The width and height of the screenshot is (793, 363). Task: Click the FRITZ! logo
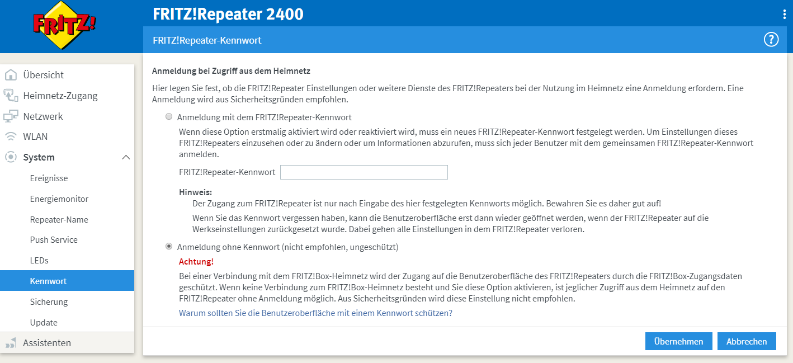click(x=65, y=26)
